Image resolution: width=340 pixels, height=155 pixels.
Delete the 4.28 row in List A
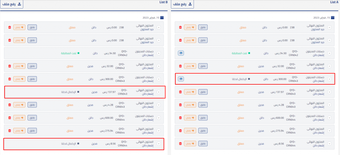pyautogui.click(x=180, y=105)
